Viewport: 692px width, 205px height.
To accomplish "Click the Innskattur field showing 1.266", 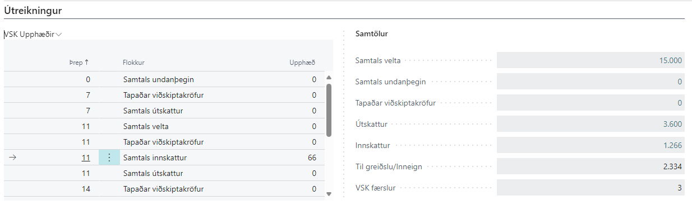I will 590,145.
